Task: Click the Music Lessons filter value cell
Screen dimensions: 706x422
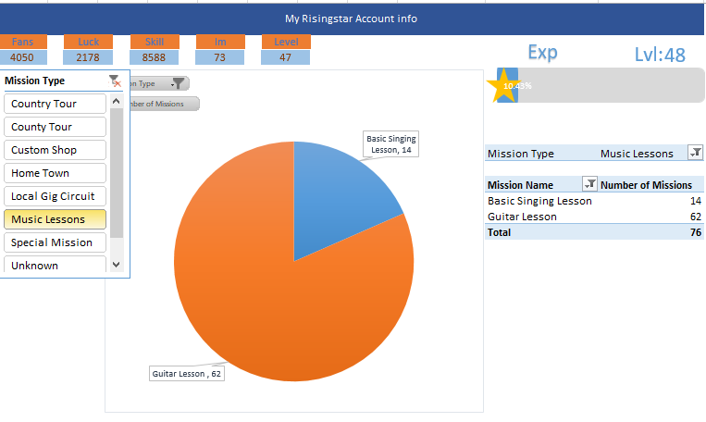Action: point(637,154)
